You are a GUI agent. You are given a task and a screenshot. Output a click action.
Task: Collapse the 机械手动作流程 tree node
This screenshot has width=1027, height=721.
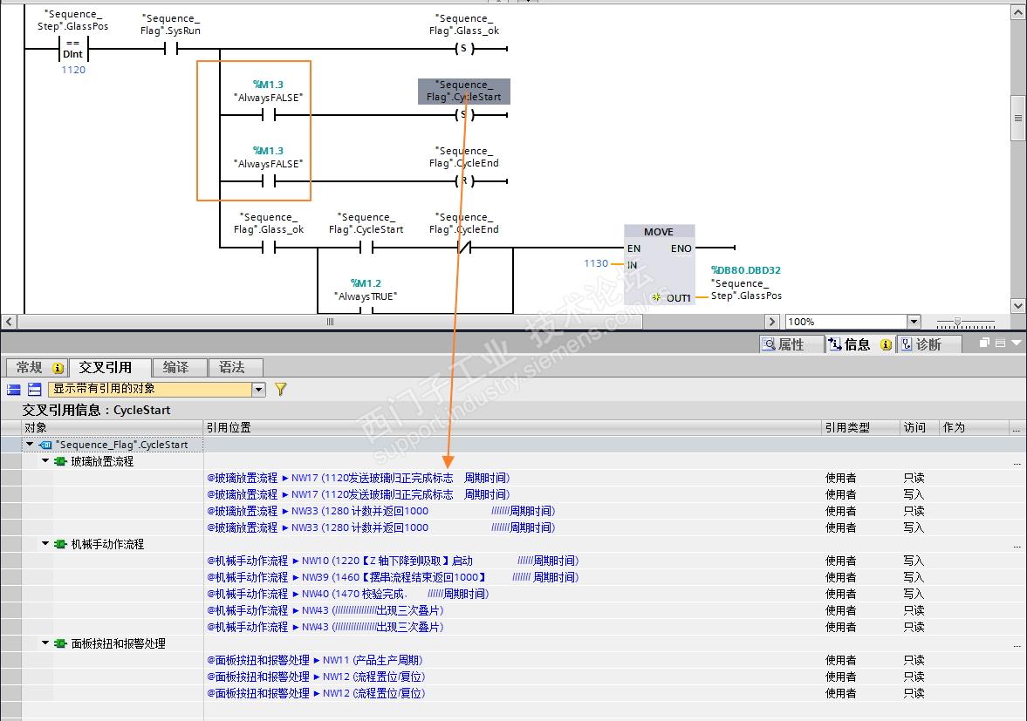pos(45,544)
